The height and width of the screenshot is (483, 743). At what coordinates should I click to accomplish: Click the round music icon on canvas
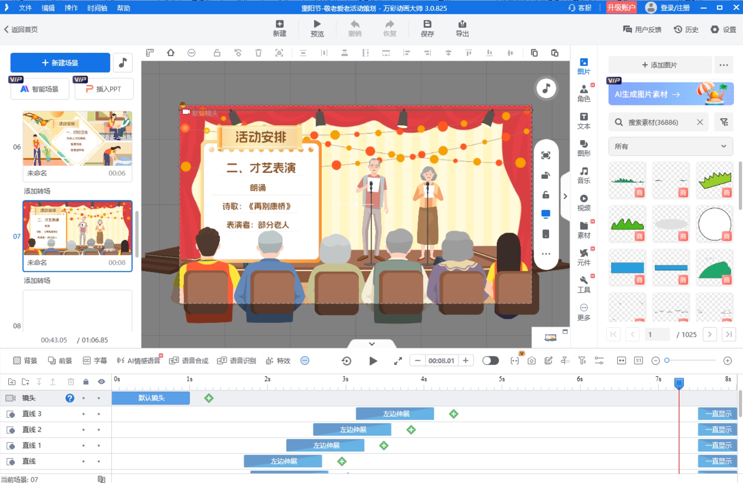[546, 89]
